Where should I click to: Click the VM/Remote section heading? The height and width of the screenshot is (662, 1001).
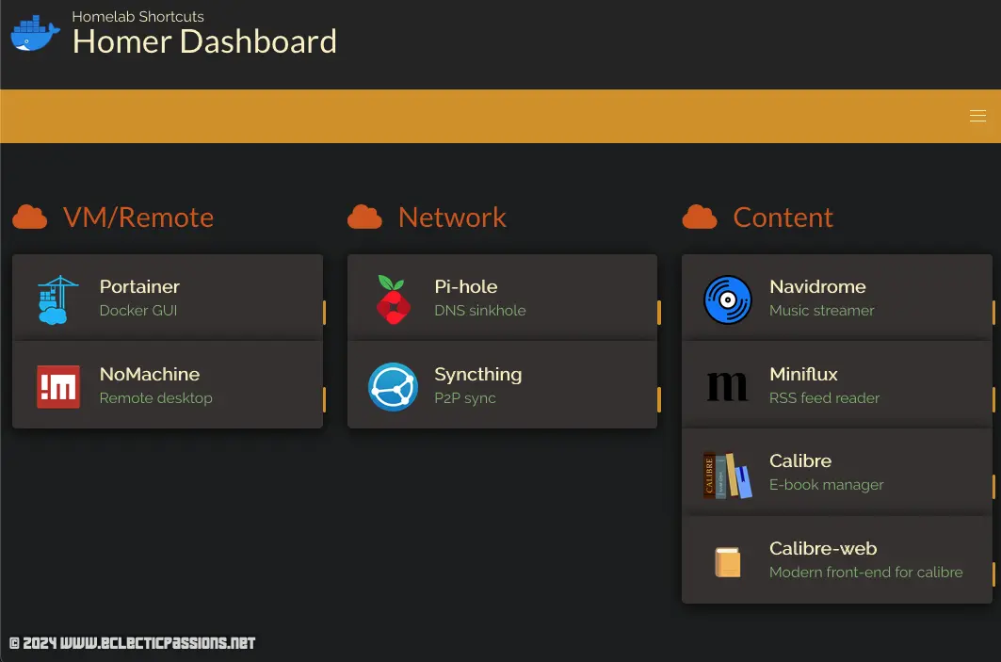tap(137, 217)
